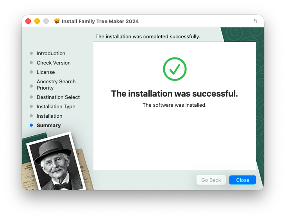Click the lock icon in title bar

click(x=256, y=21)
